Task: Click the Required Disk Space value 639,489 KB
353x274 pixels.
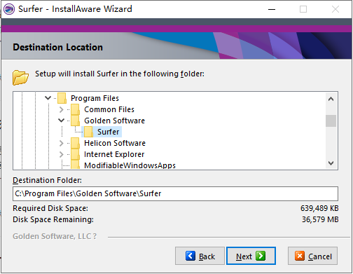Action: [x=319, y=208]
